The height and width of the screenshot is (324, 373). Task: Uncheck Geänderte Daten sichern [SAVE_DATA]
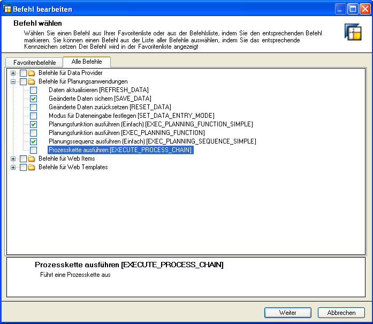point(33,99)
